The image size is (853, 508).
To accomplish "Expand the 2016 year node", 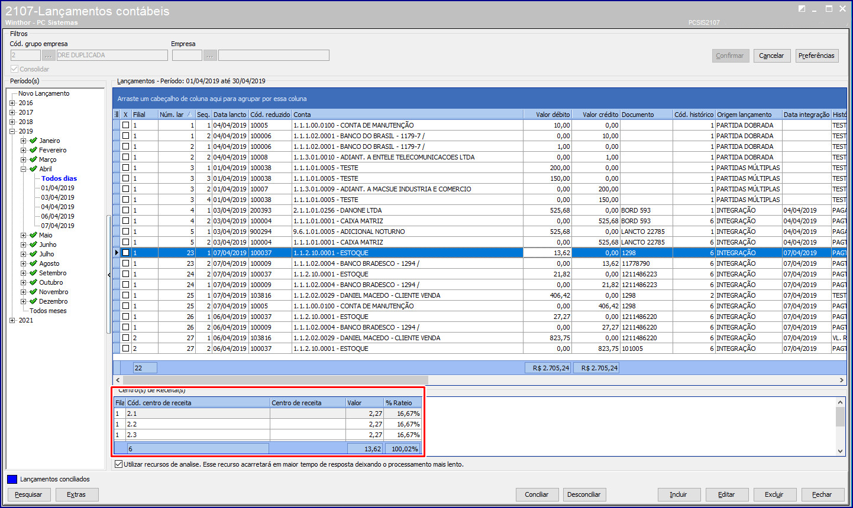I will click(x=12, y=103).
